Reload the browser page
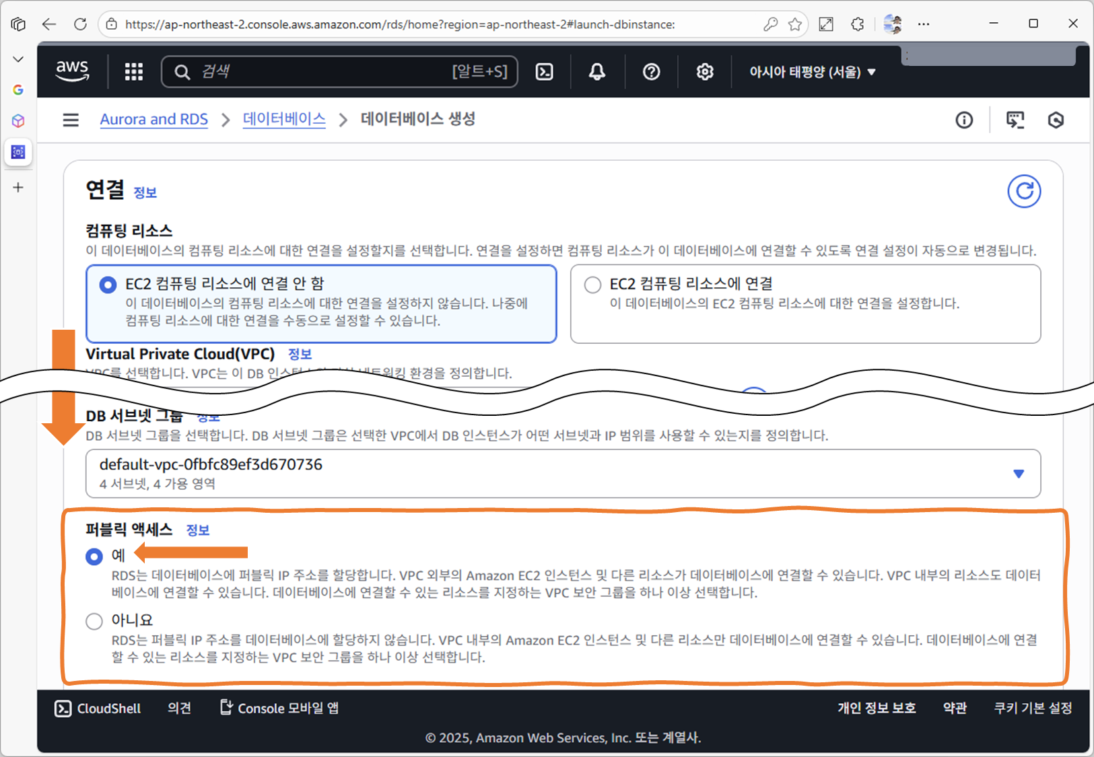Viewport: 1094px width, 757px height. (80, 24)
